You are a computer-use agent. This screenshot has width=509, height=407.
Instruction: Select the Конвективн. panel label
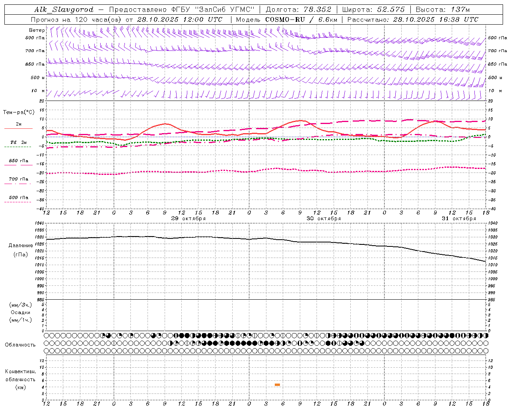tap(20, 372)
